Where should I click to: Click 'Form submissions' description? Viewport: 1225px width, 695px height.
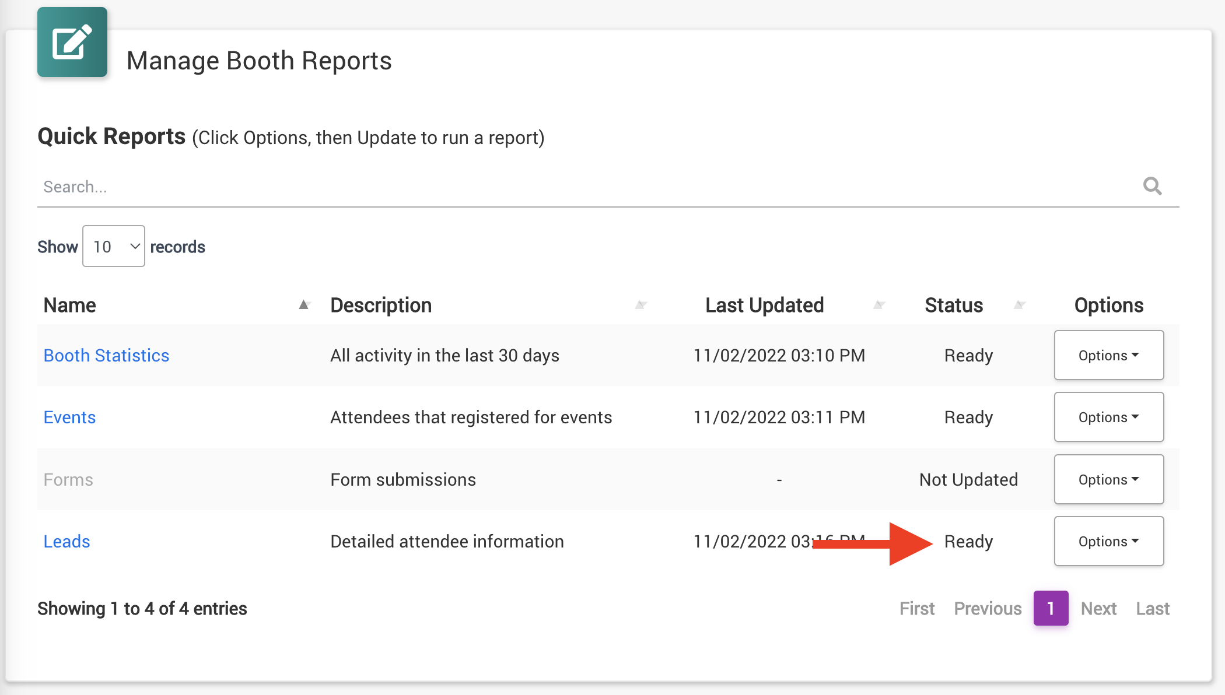pos(403,479)
